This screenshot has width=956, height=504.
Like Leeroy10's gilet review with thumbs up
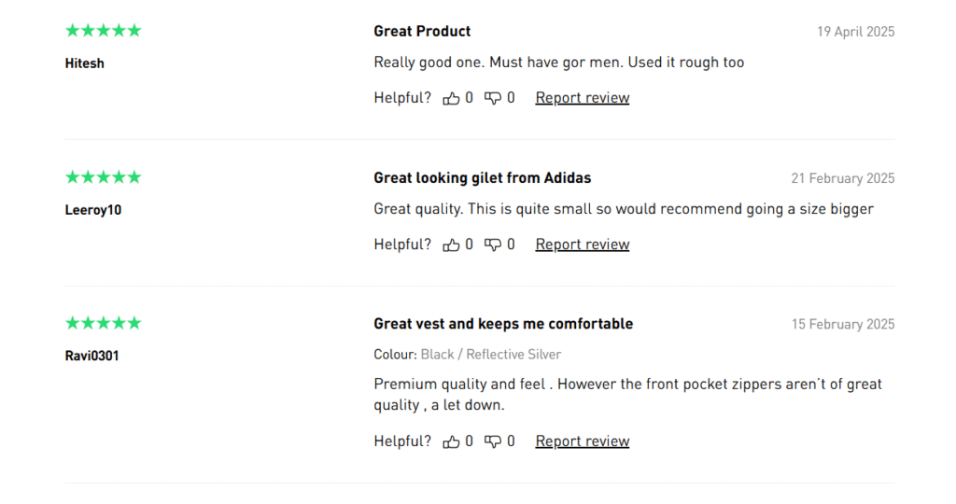(451, 245)
